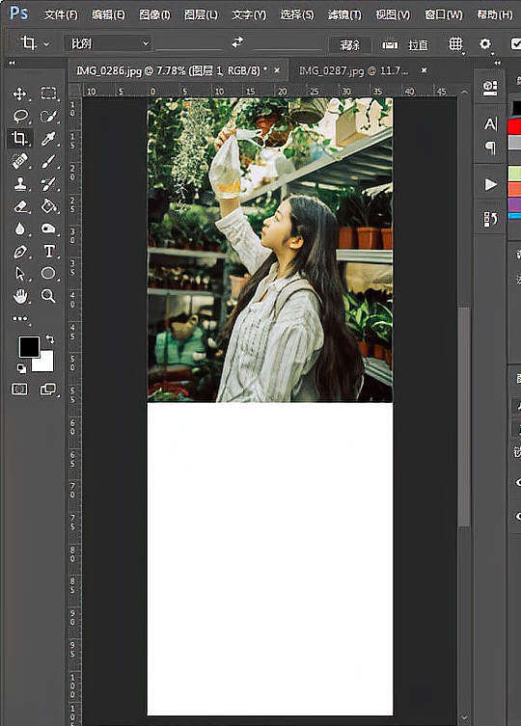
Task: Reset default foreground and background colors
Action: 21,368
